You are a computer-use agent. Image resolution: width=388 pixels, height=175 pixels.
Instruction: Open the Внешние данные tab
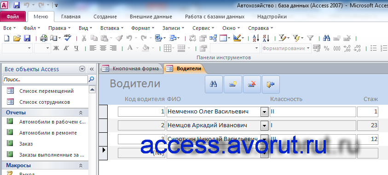151,17
